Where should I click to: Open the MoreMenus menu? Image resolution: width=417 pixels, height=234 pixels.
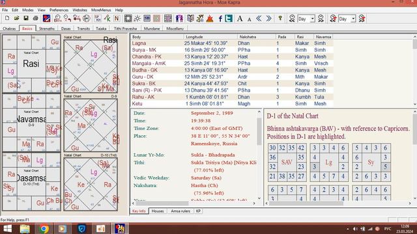tap(101, 10)
